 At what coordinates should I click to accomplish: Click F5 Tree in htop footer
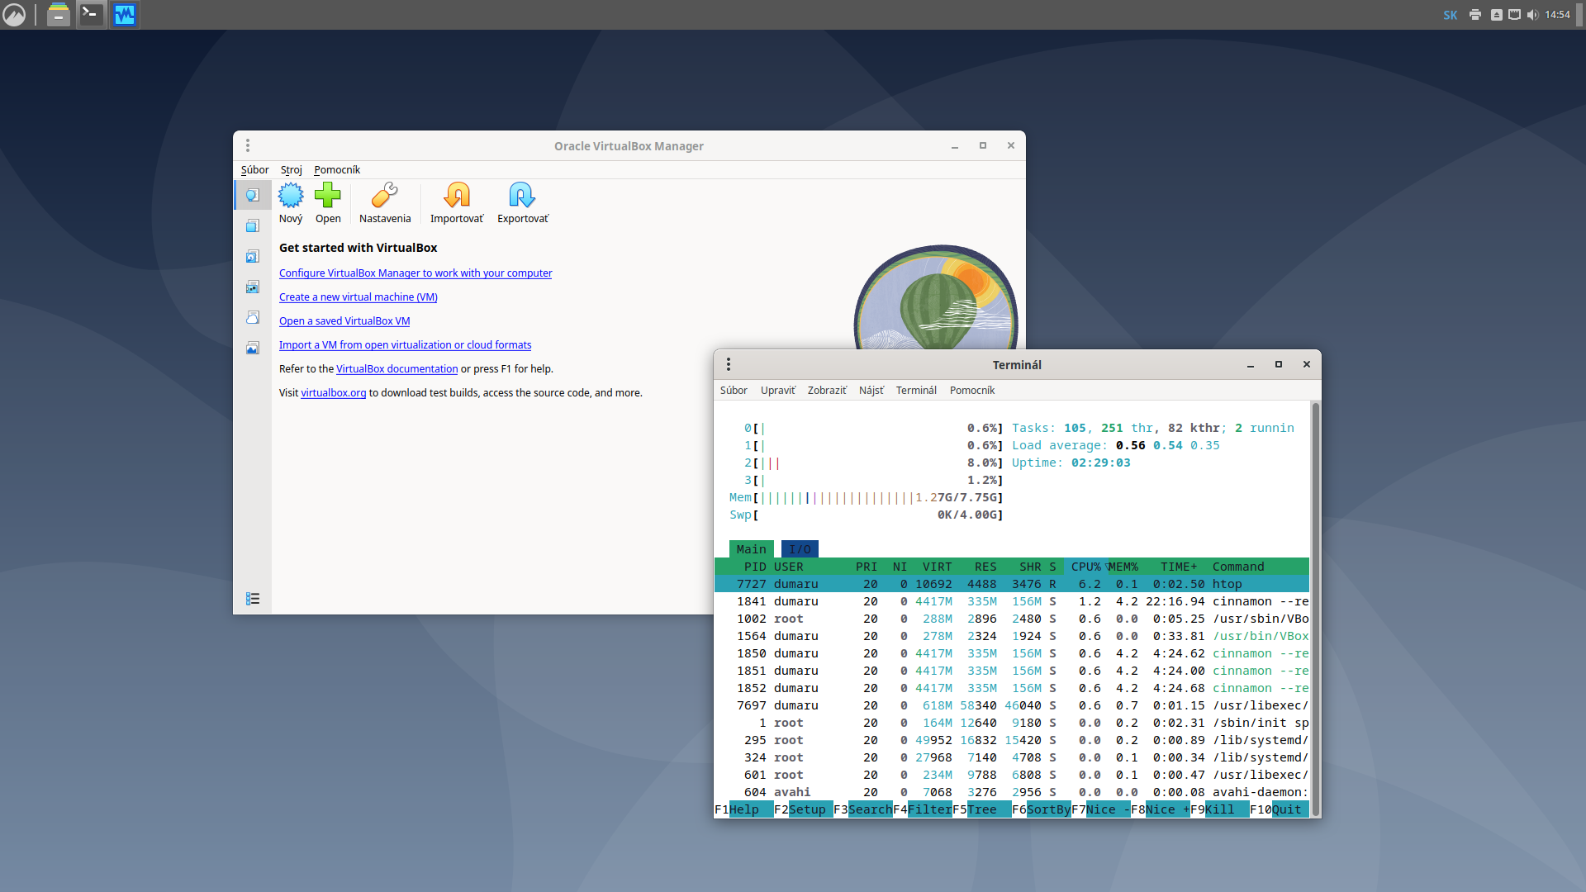[x=981, y=809]
